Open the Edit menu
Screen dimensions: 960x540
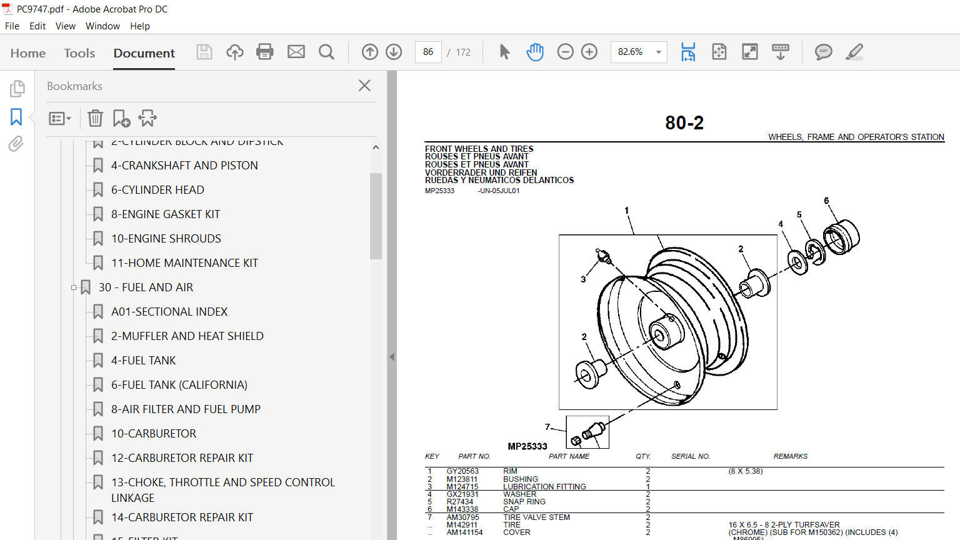coord(37,26)
